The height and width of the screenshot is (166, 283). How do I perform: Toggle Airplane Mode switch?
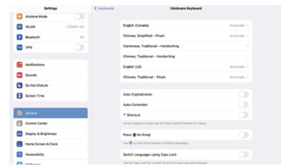[80, 17]
